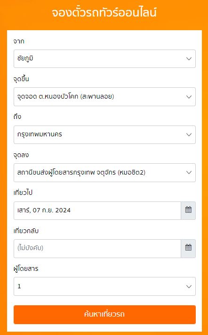Click the chevron arrow in the จุดขึ้น field

tap(189, 97)
